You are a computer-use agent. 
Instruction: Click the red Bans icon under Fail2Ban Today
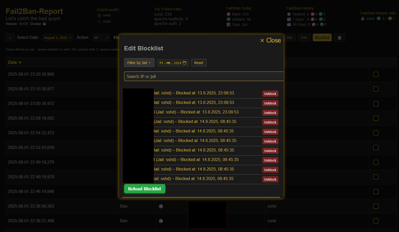click(x=229, y=14)
